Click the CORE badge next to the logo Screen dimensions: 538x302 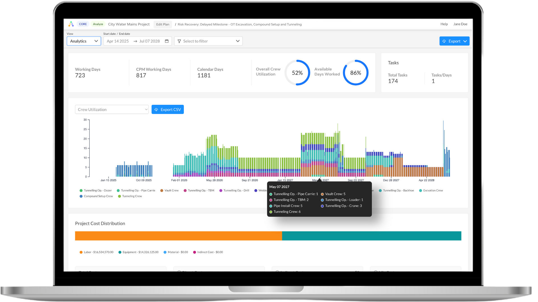tap(83, 24)
